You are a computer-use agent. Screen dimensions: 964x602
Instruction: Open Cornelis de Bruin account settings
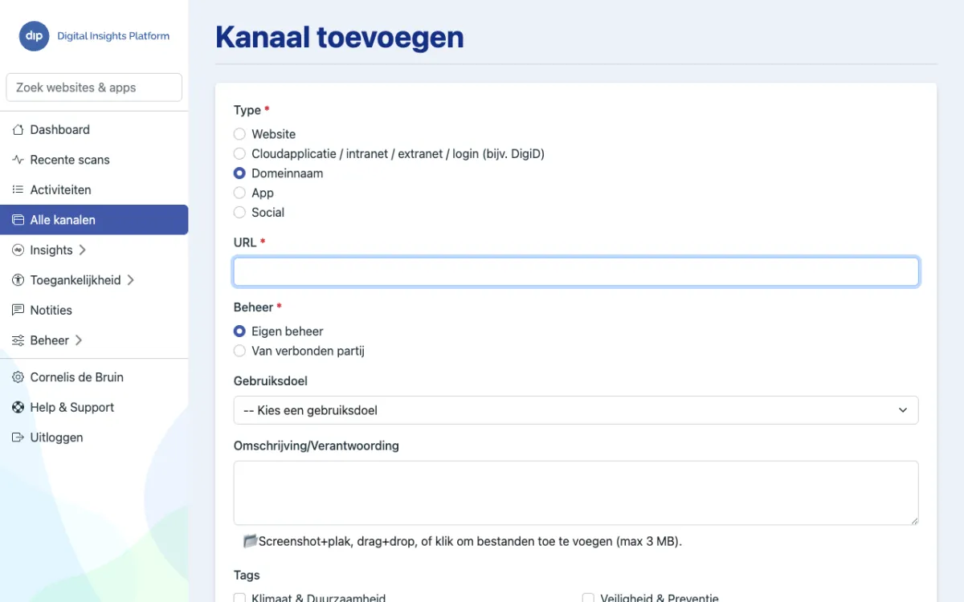(x=94, y=377)
